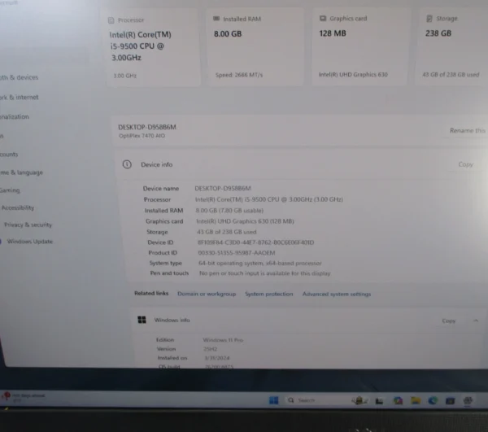Click the taskbar Search magnifier icon
This screenshot has height=432, width=488.
pyautogui.click(x=290, y=400)
